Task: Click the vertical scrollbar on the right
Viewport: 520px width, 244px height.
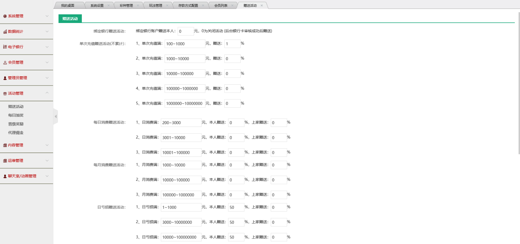Action: click(x=518, y=83)
